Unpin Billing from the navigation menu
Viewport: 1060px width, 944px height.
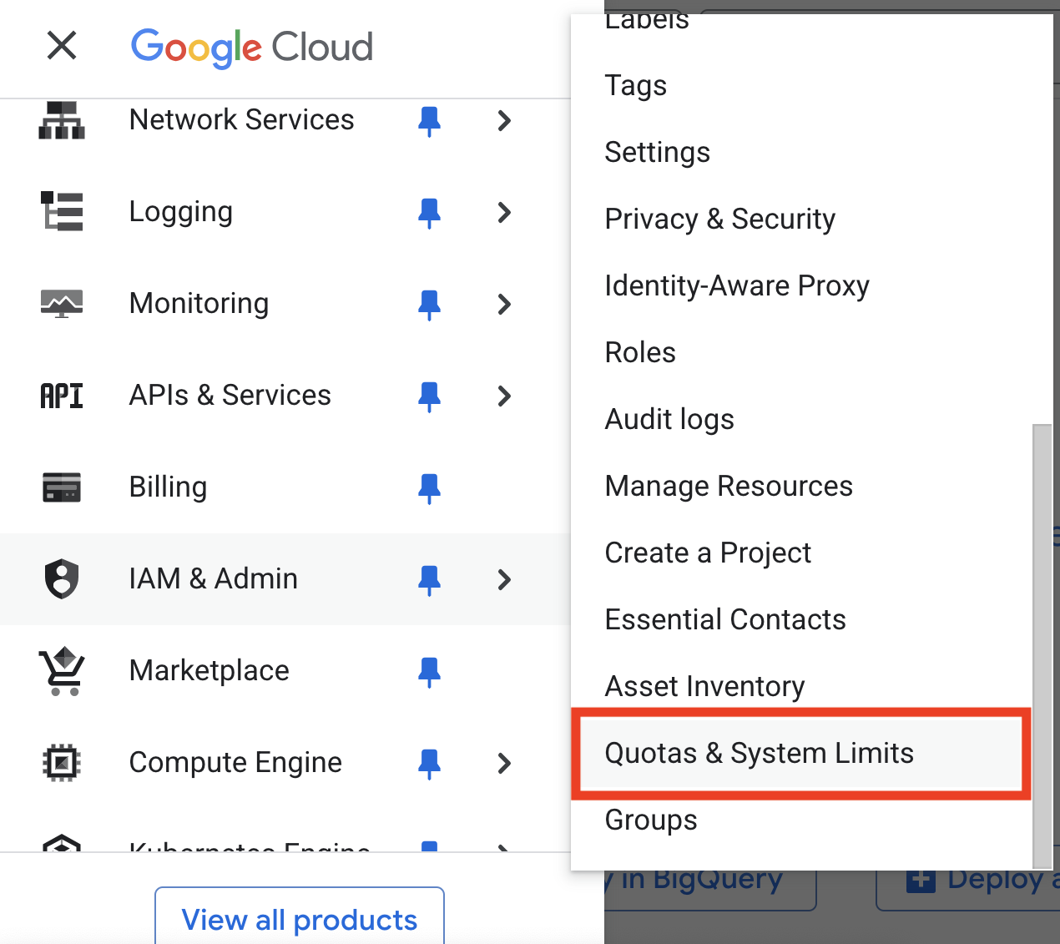[429, 488]
